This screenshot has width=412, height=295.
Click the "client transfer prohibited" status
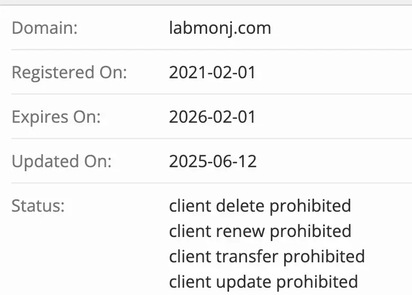(267, 257)
